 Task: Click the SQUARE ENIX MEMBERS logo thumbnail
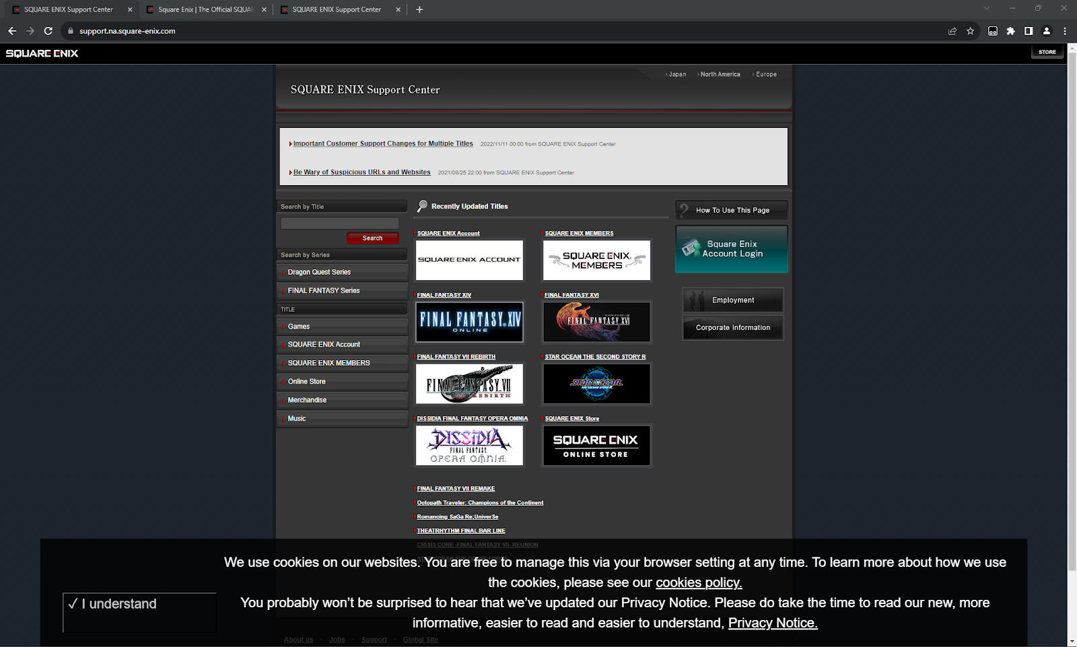pos(597,260)
